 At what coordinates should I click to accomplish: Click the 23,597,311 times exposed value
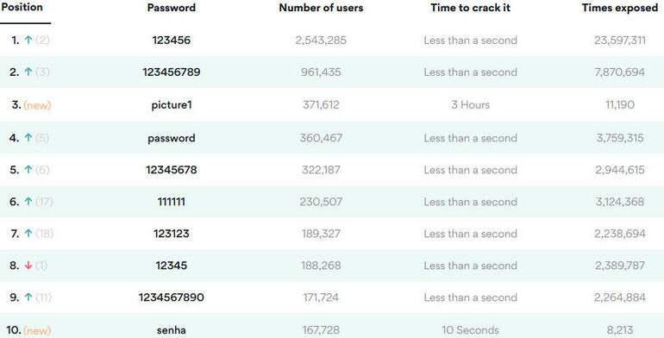(x=620, y=41)
